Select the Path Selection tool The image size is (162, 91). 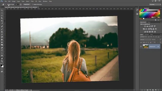coord(2,53)
